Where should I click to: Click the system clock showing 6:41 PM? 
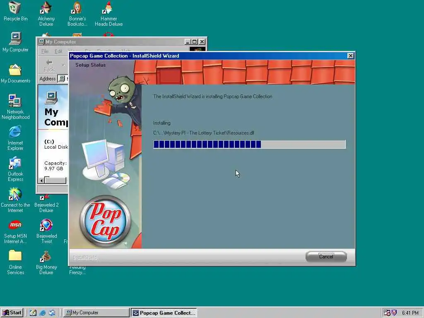click(410, 313)
